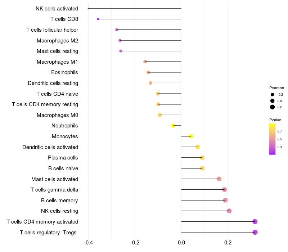Click the B cells naive data point
Screen dimensions: 288x252
click(202, 168)
